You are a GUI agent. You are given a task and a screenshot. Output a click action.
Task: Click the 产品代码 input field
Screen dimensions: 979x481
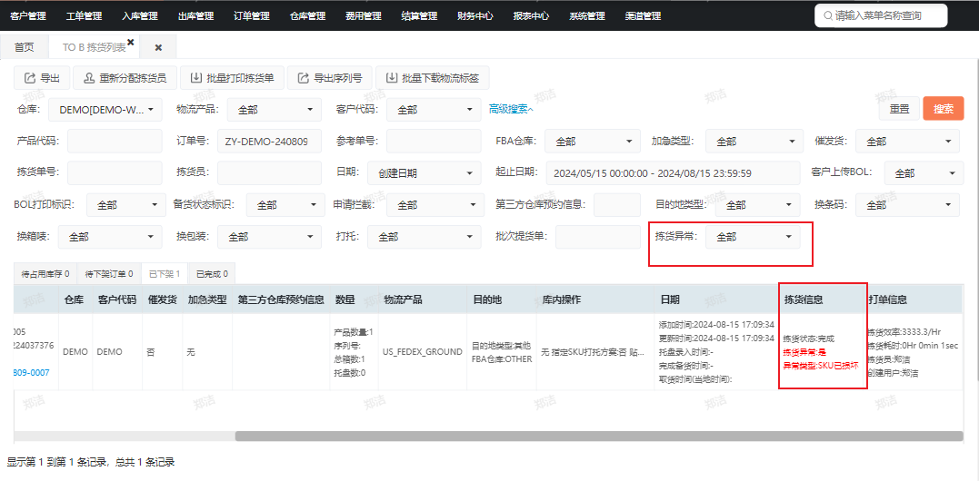[x=115, y=142]
